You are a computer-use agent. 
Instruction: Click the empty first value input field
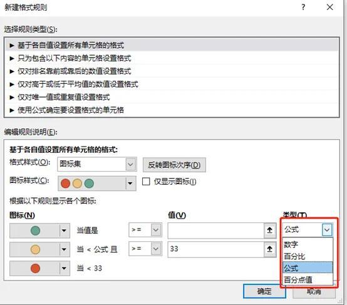click(215, 230)
